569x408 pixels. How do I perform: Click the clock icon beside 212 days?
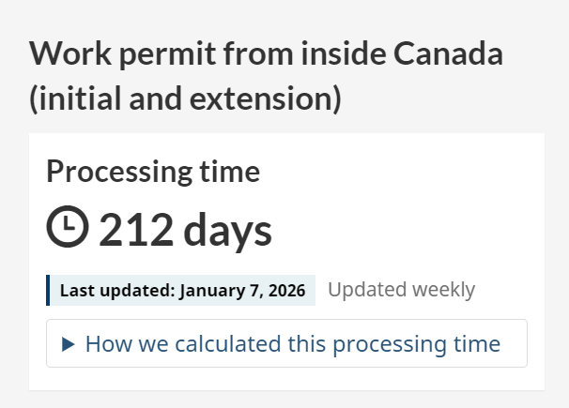(68, 228)
